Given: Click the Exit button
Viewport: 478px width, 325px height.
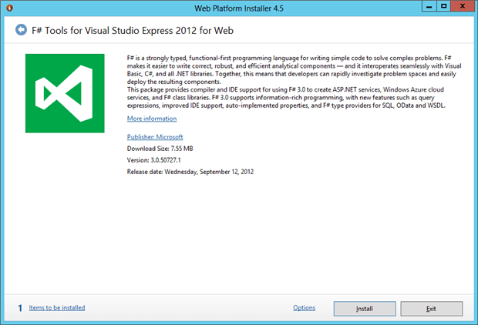Looking at the screenshot, I should pyautogui.click(x=432, y=309).
